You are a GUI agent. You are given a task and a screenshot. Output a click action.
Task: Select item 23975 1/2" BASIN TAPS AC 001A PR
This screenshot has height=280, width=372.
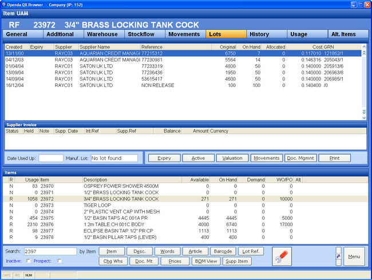click(185, 218)
